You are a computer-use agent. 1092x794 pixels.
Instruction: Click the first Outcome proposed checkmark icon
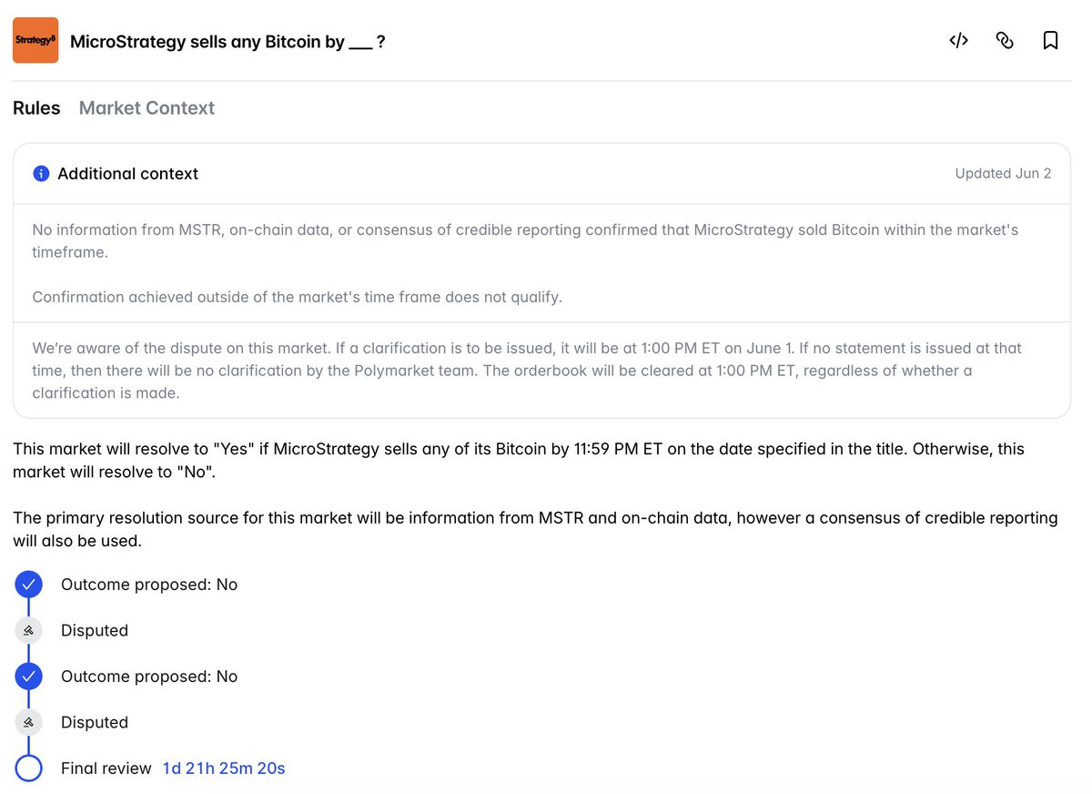[x=29, y=585]
